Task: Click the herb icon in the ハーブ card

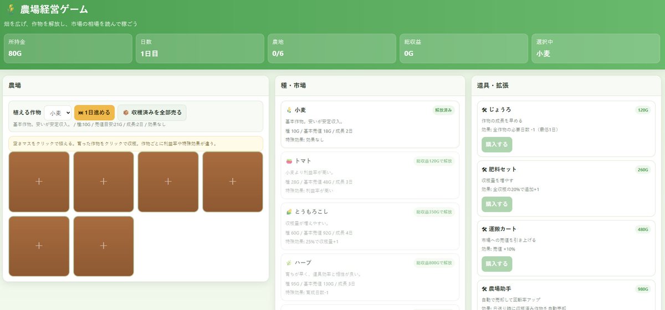Action: (289, 262)
